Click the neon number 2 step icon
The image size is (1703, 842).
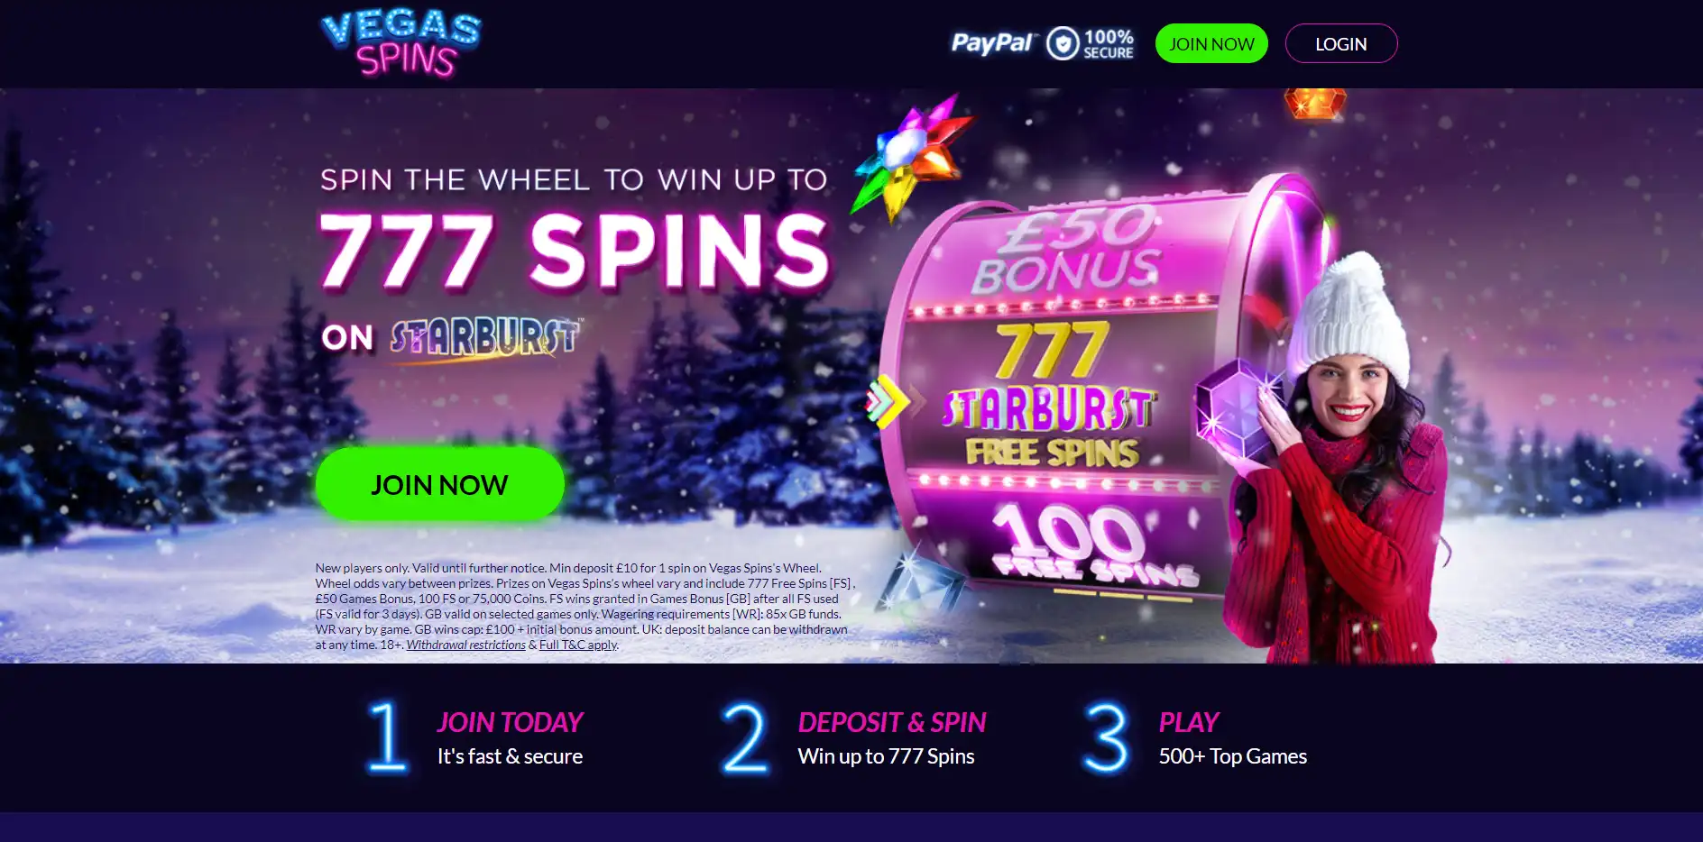(x=745, y=738)
